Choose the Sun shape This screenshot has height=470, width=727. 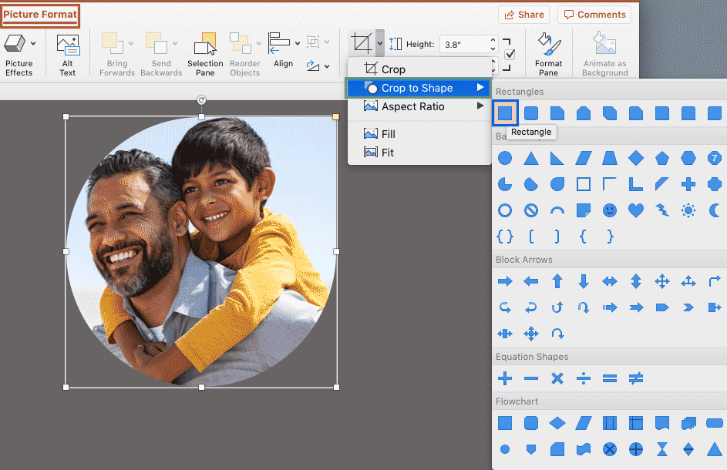tap(688, 210)
